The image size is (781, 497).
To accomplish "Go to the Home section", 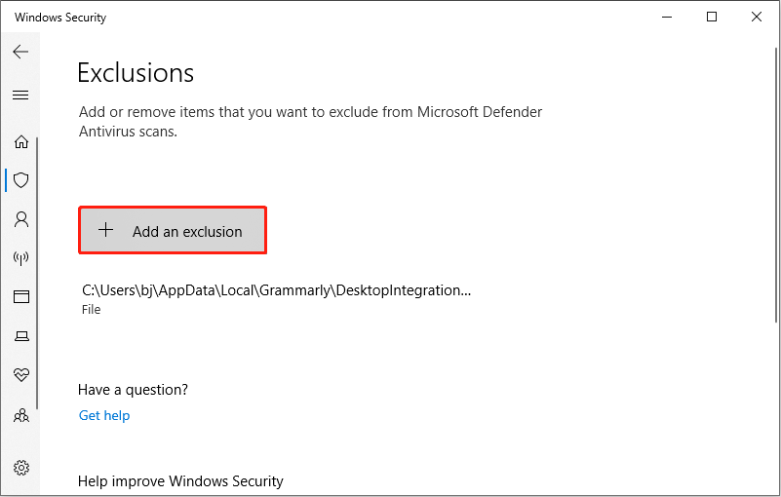I will (20, 141).
